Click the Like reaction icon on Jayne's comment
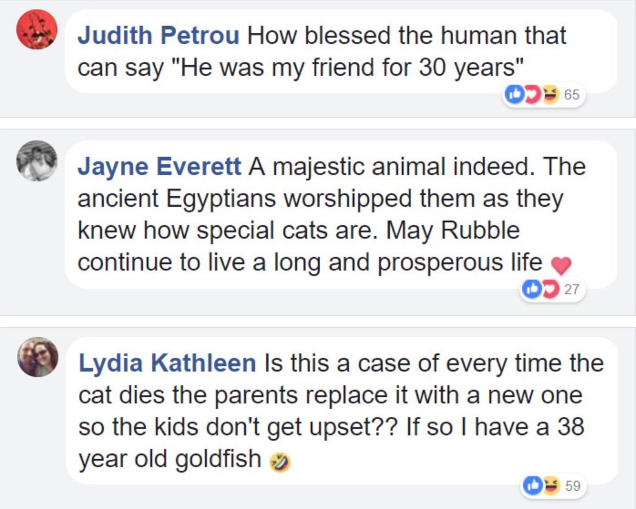The height and width of the screenshot is (509, 636). 531,290
